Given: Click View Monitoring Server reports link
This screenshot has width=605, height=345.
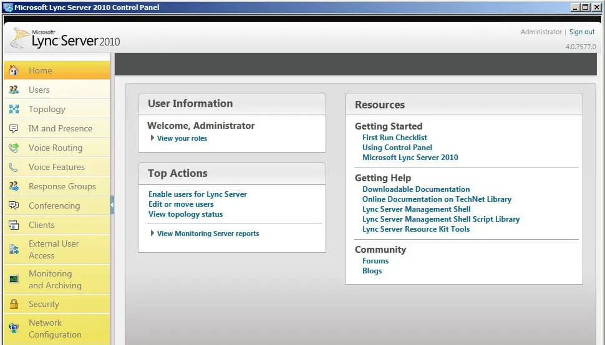Looking at the screenshot, I should tap(208, 234).
